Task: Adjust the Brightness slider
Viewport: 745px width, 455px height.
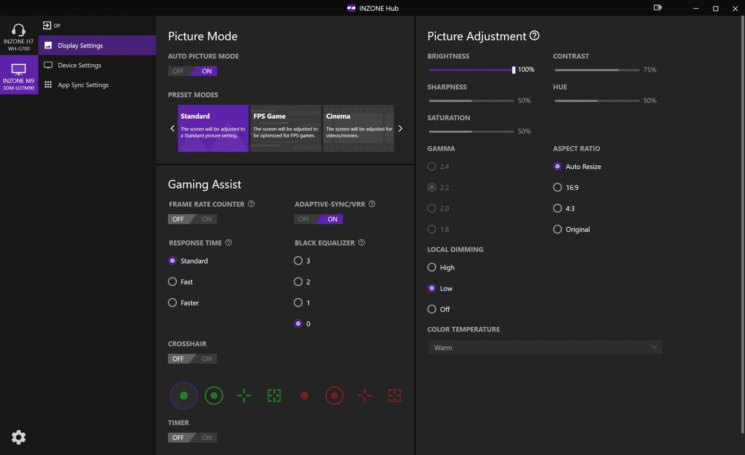Action: pos(471,70)
